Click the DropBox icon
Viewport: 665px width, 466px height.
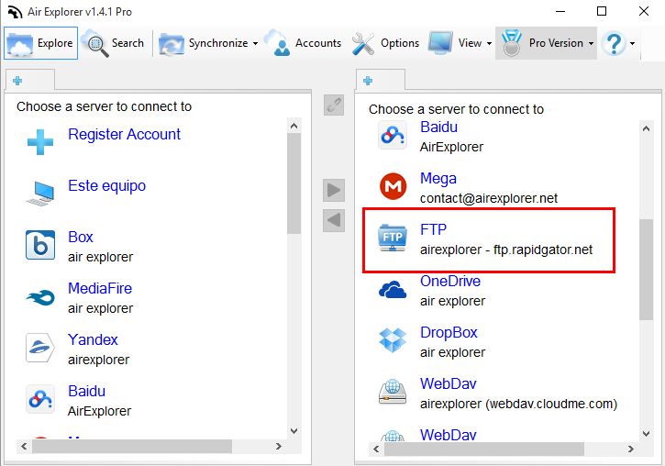click(x=393, y=340)
